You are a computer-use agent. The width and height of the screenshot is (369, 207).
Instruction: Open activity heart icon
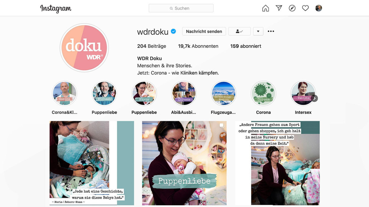pyautogui.click(x=305, y=8)
